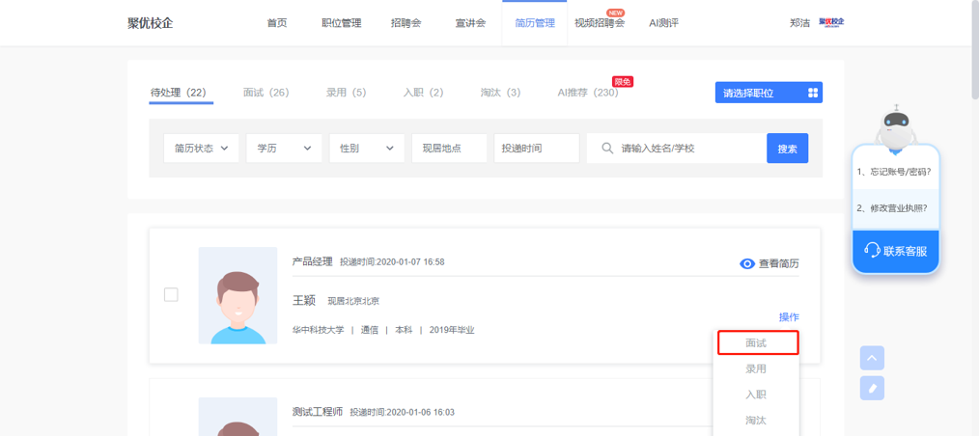Click the 投递时间 date input field
Image resolution: width=979 pixels, height=436 pixels.
[x=536, y=149]
